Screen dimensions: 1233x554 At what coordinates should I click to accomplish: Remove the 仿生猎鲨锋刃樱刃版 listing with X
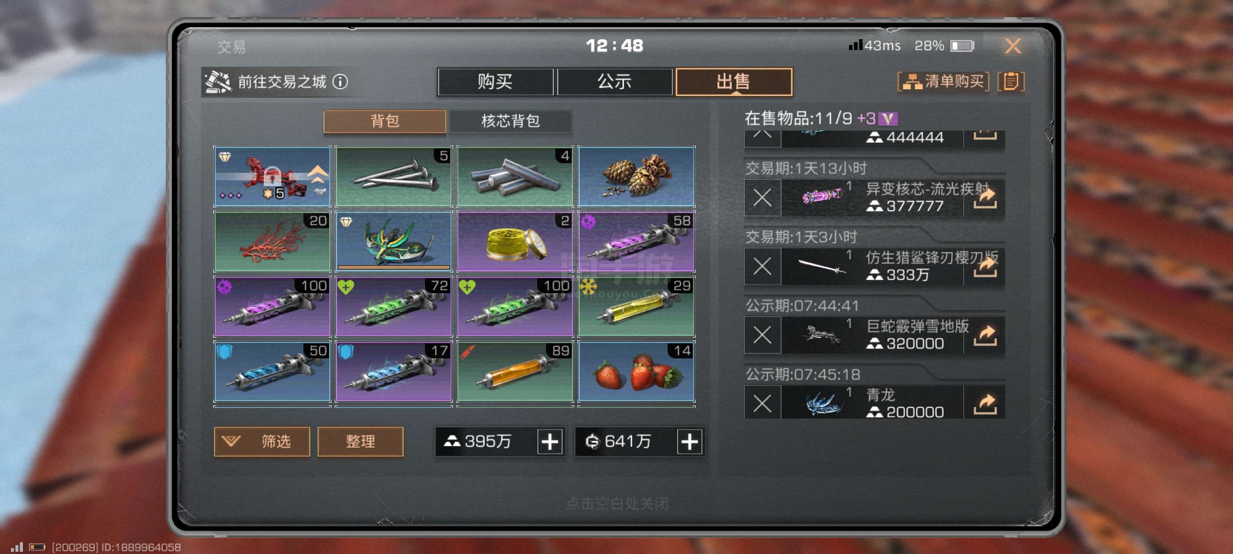762,266
